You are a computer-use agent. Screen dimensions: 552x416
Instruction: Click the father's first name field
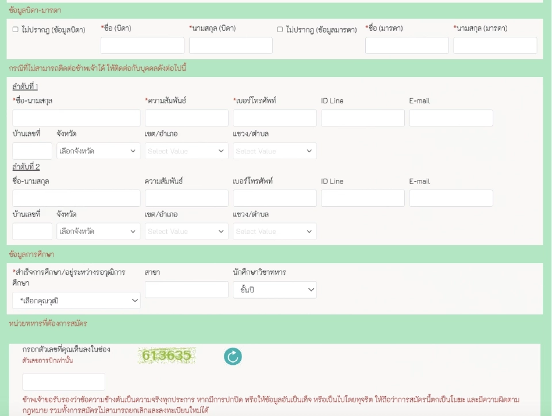coord(143,45)
